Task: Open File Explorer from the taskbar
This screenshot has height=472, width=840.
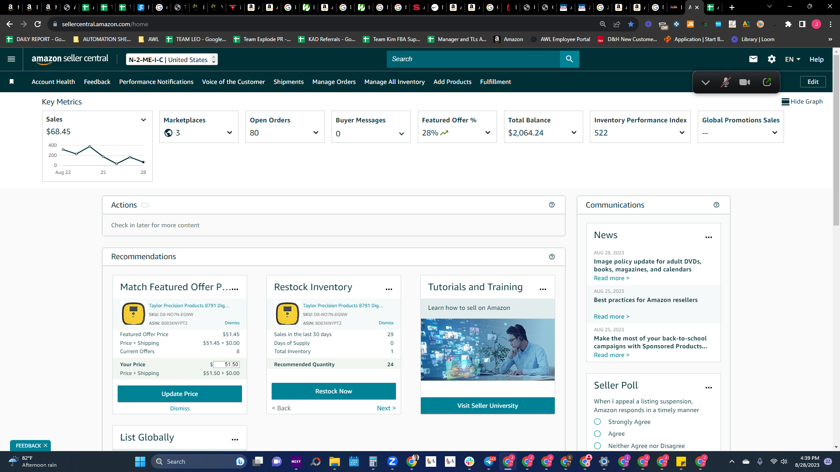Action: click(335, 462)
